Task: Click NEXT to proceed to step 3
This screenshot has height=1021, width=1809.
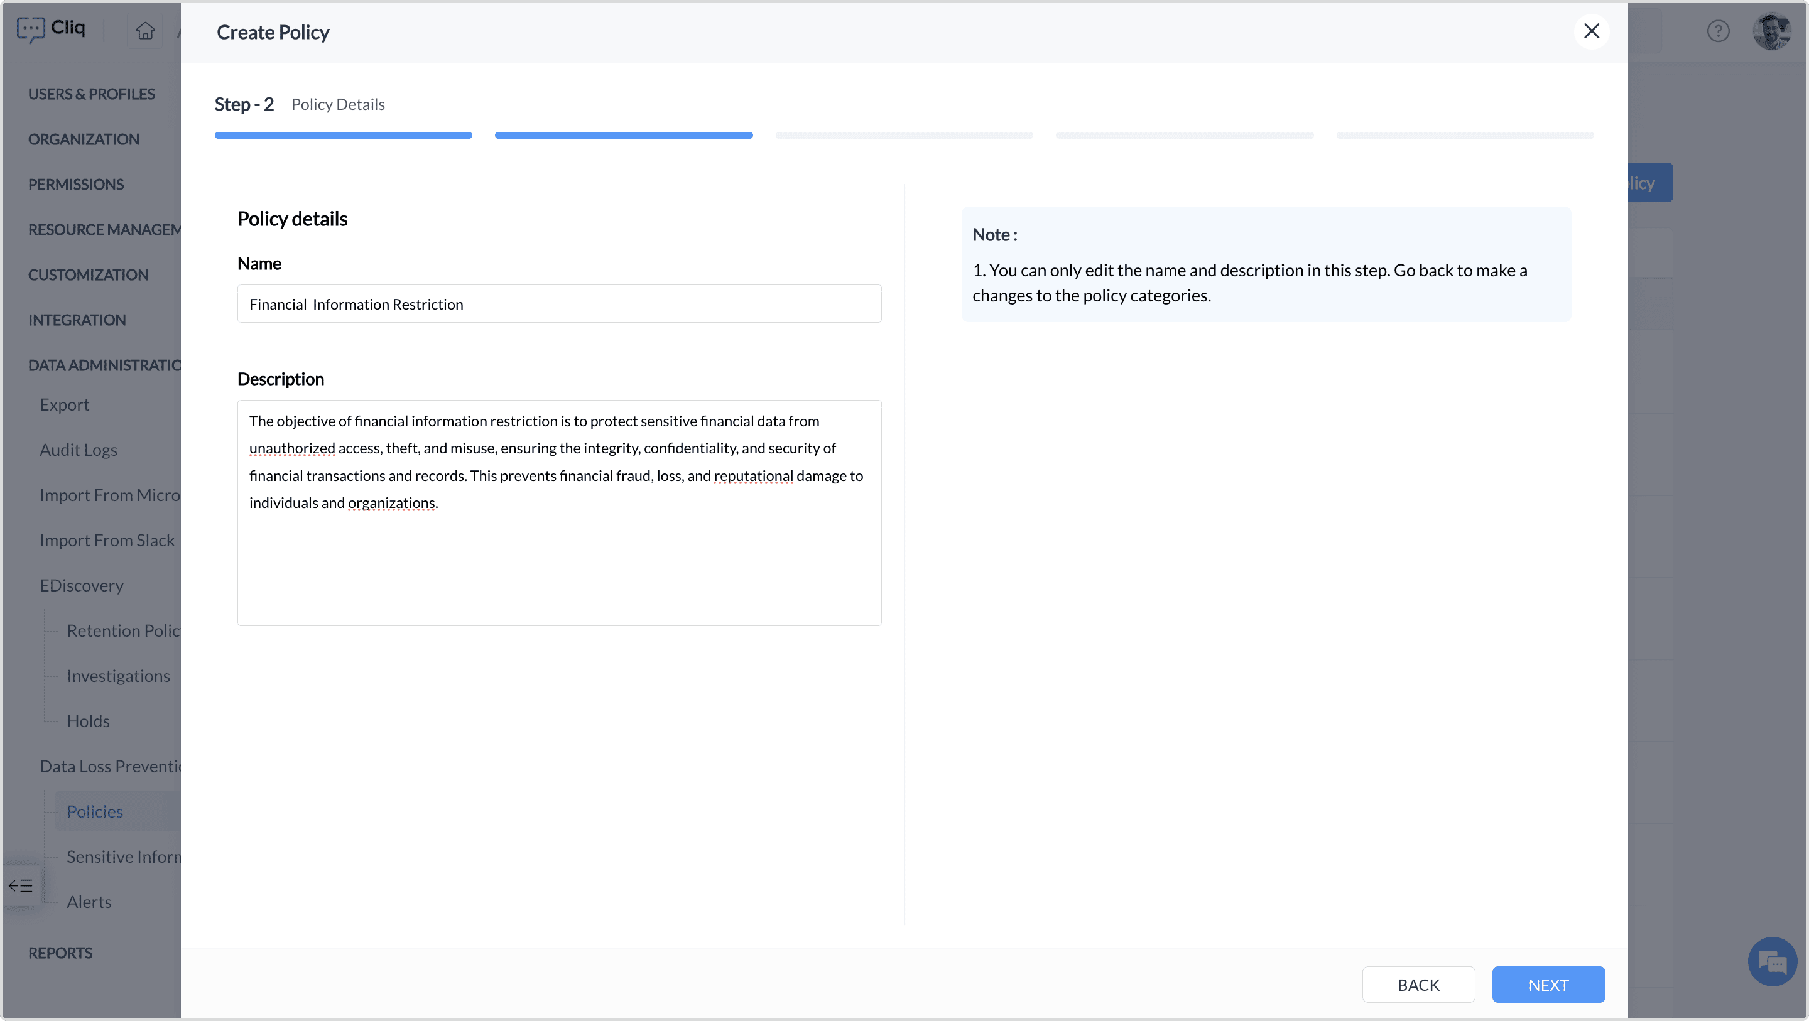Action: click(x=1548, y=985)
